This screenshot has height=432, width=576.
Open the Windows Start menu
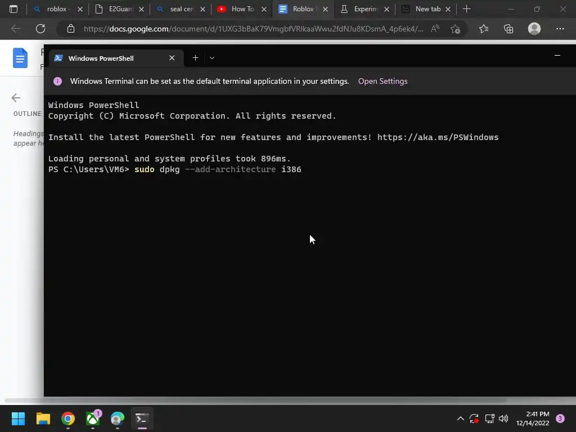tap(18, 418)
